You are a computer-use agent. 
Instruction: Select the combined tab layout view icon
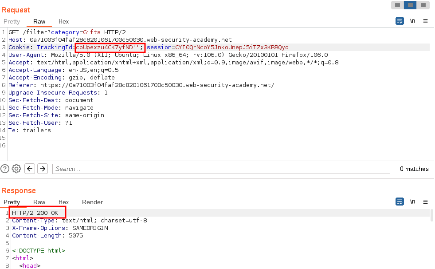pyautogui.click(x=423, y=5)
